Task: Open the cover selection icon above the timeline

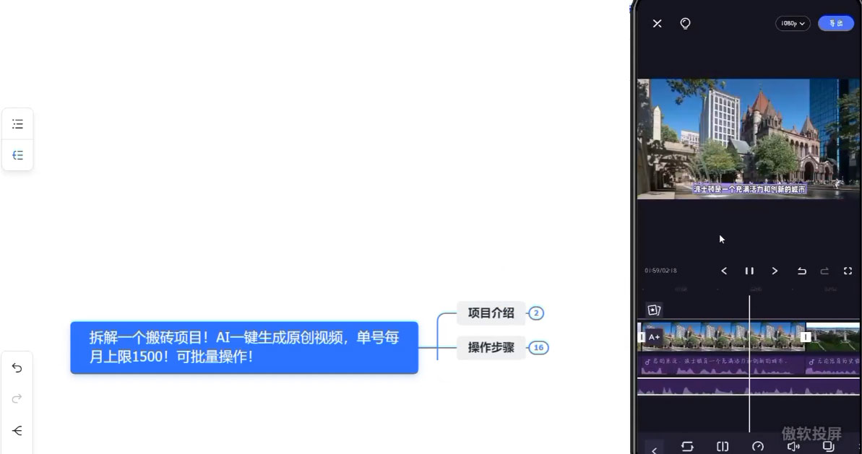Action: pos(654,309)
